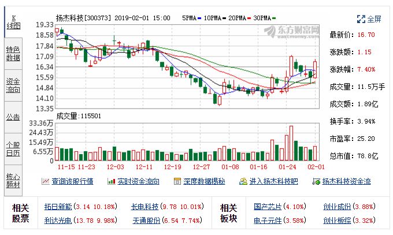The image size is (393, 235).
Task: Click the 换手率 value 3.94%
Action: (366, 121)
